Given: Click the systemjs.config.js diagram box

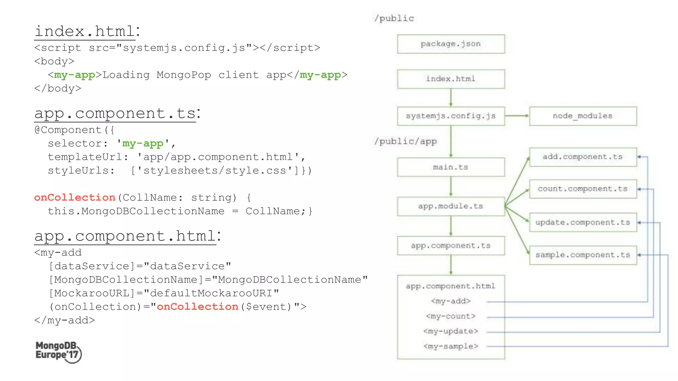Looking at the screenshot, I should point(451,116).
